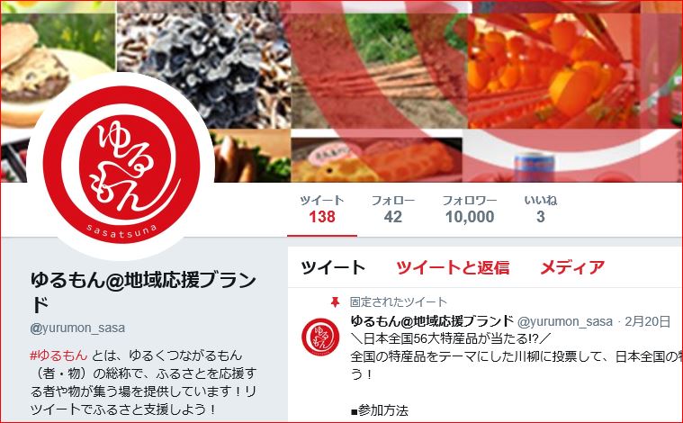This screenshot has height=423, width=683.
Task: Open the いいね 3 likes list
Action: pyautogui.click(x=541, y=209)
